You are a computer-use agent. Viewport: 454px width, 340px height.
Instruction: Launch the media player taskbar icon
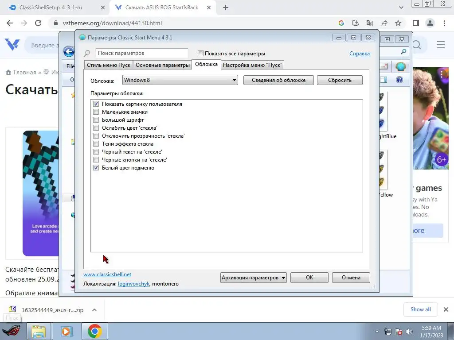[66, 331]
